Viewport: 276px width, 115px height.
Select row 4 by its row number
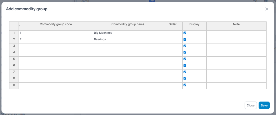pyautogui.click(x=14, y=52)
